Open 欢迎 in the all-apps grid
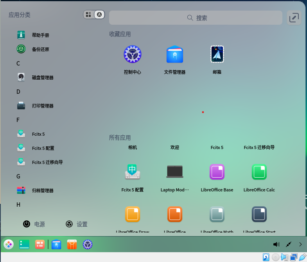This screenshot has height=262, width=307. coord(175,147)
